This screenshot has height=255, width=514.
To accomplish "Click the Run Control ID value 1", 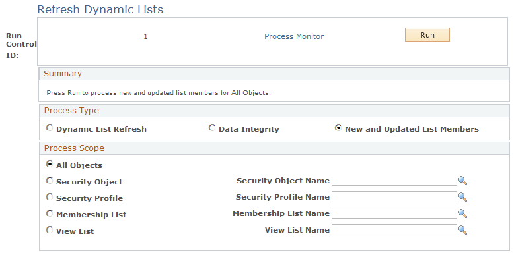I will [x=145, y=37].
